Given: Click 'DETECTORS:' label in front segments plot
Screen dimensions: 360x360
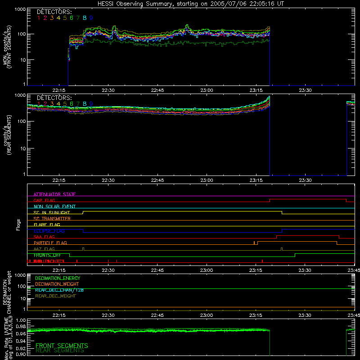Looking at the screenshot, I should coord(54,12).
